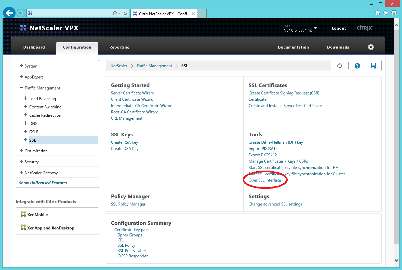The width and height of the screenshot is (402, 270).
Task: Expand the AppExpert node
Action: click(21, 77)
